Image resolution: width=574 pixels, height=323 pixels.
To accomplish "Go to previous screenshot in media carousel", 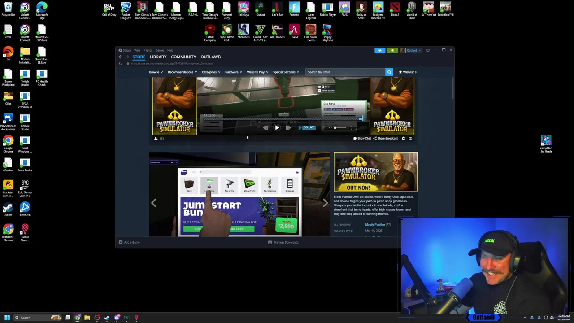I will 153,203.
